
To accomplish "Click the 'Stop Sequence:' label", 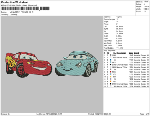I will tap(110, 50).
